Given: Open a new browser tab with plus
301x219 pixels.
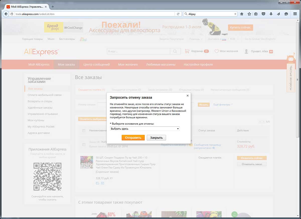Looking at the screenshot, I should coord(53,7).
